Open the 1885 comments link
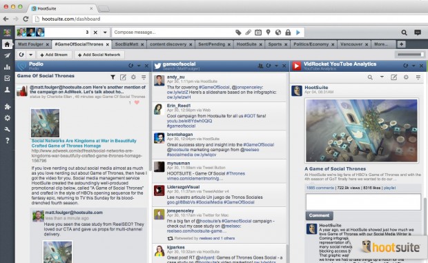This screenshot has width=428, height=263. click(320, 188)
